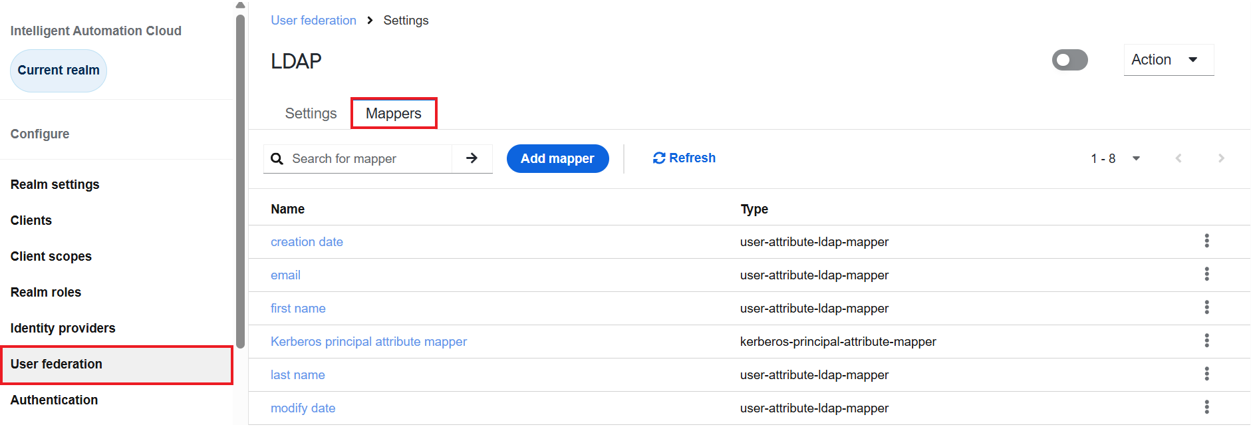Open Authentication in sidebar
This screenshot has height=427, width=1251.
[54, 400]
